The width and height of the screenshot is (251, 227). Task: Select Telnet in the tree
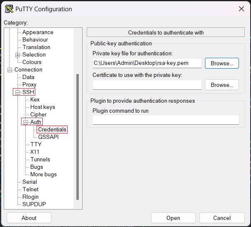(30, 189)
